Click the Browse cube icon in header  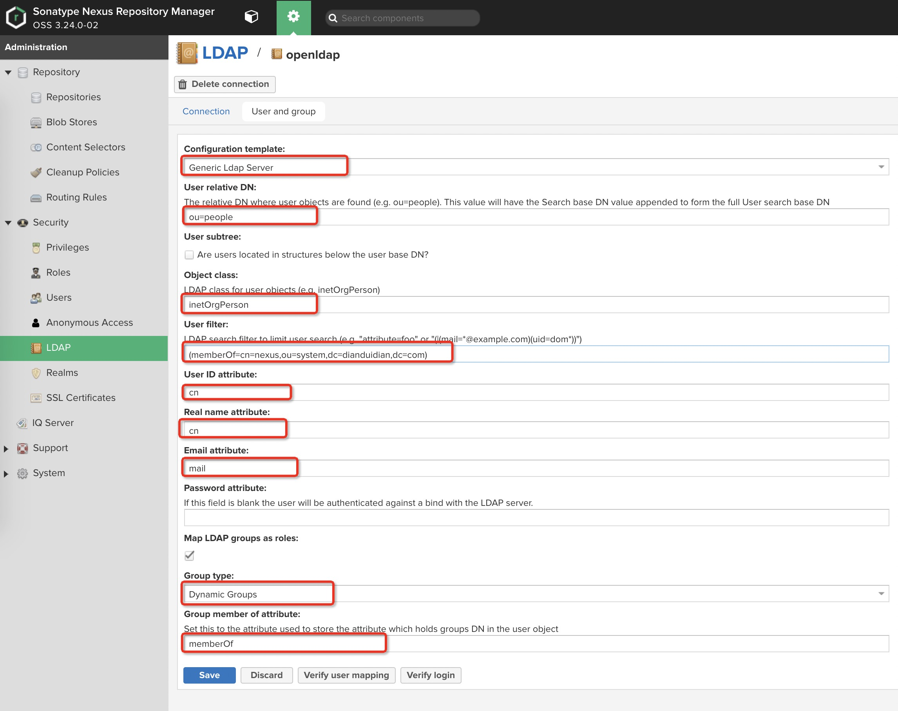pos(251,17)
